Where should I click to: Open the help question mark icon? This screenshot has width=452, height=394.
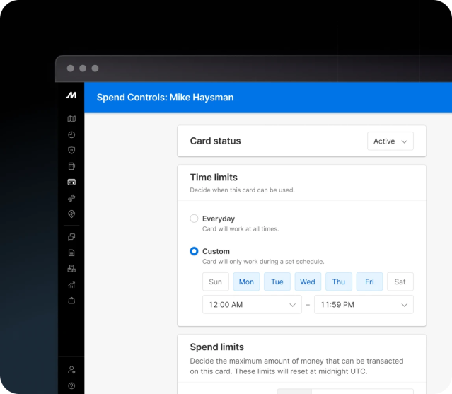click(x=71, y=386)
